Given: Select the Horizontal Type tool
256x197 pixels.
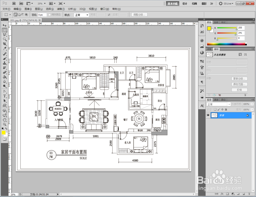Looking at the screenshot, I should click(x=5, y=96).
